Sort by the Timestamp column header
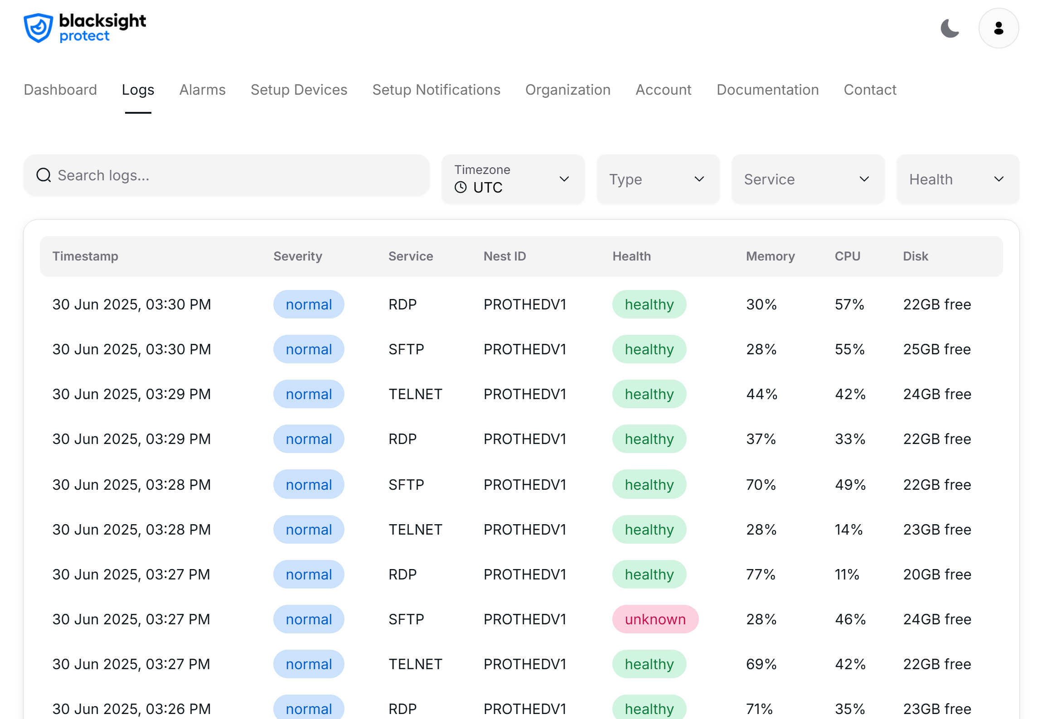Viewport: 1042px width, 719px height. 85,256
